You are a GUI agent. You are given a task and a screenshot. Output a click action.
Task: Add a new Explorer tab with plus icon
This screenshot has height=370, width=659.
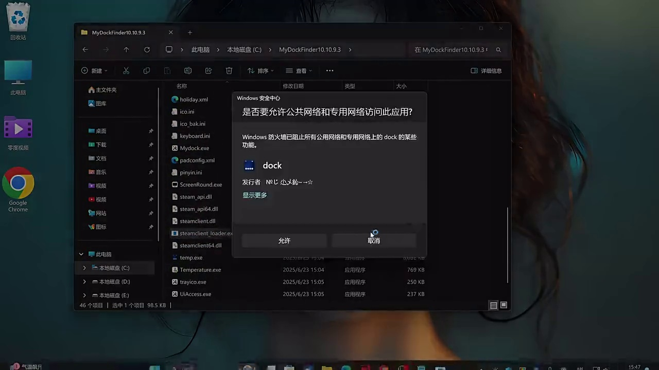[189, 32]
